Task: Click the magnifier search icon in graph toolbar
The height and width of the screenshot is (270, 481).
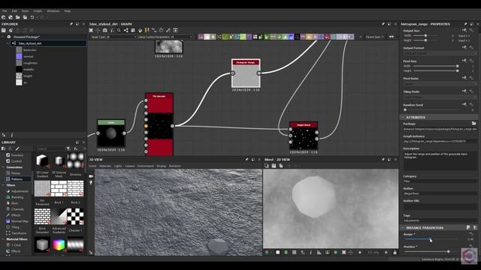Action: click(x=119, y=30)
